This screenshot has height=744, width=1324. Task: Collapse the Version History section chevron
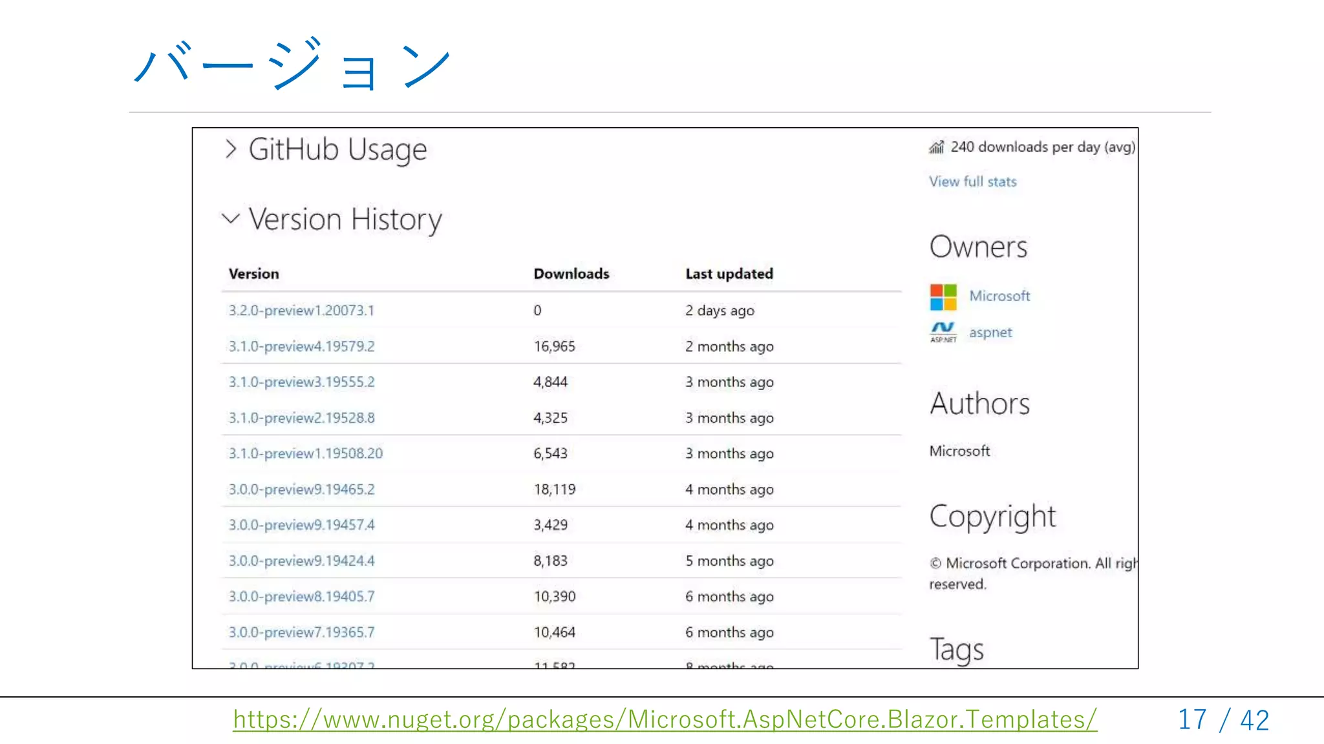231,218
